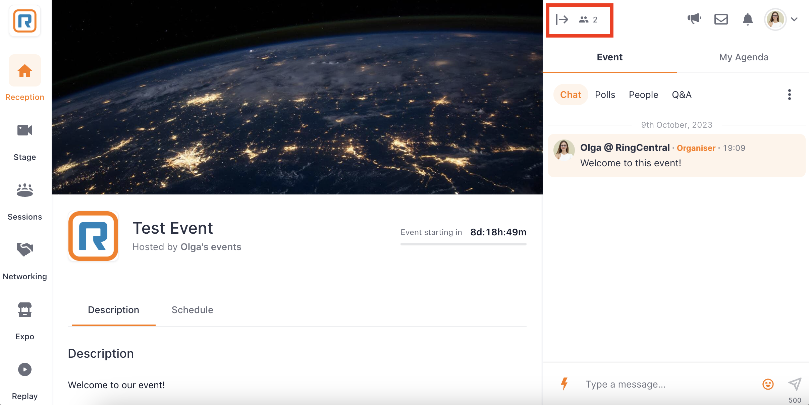Click the Test Event logo image
Image resolution: width=809 pixels, height=405 pixels.
[x=93, y=236]
